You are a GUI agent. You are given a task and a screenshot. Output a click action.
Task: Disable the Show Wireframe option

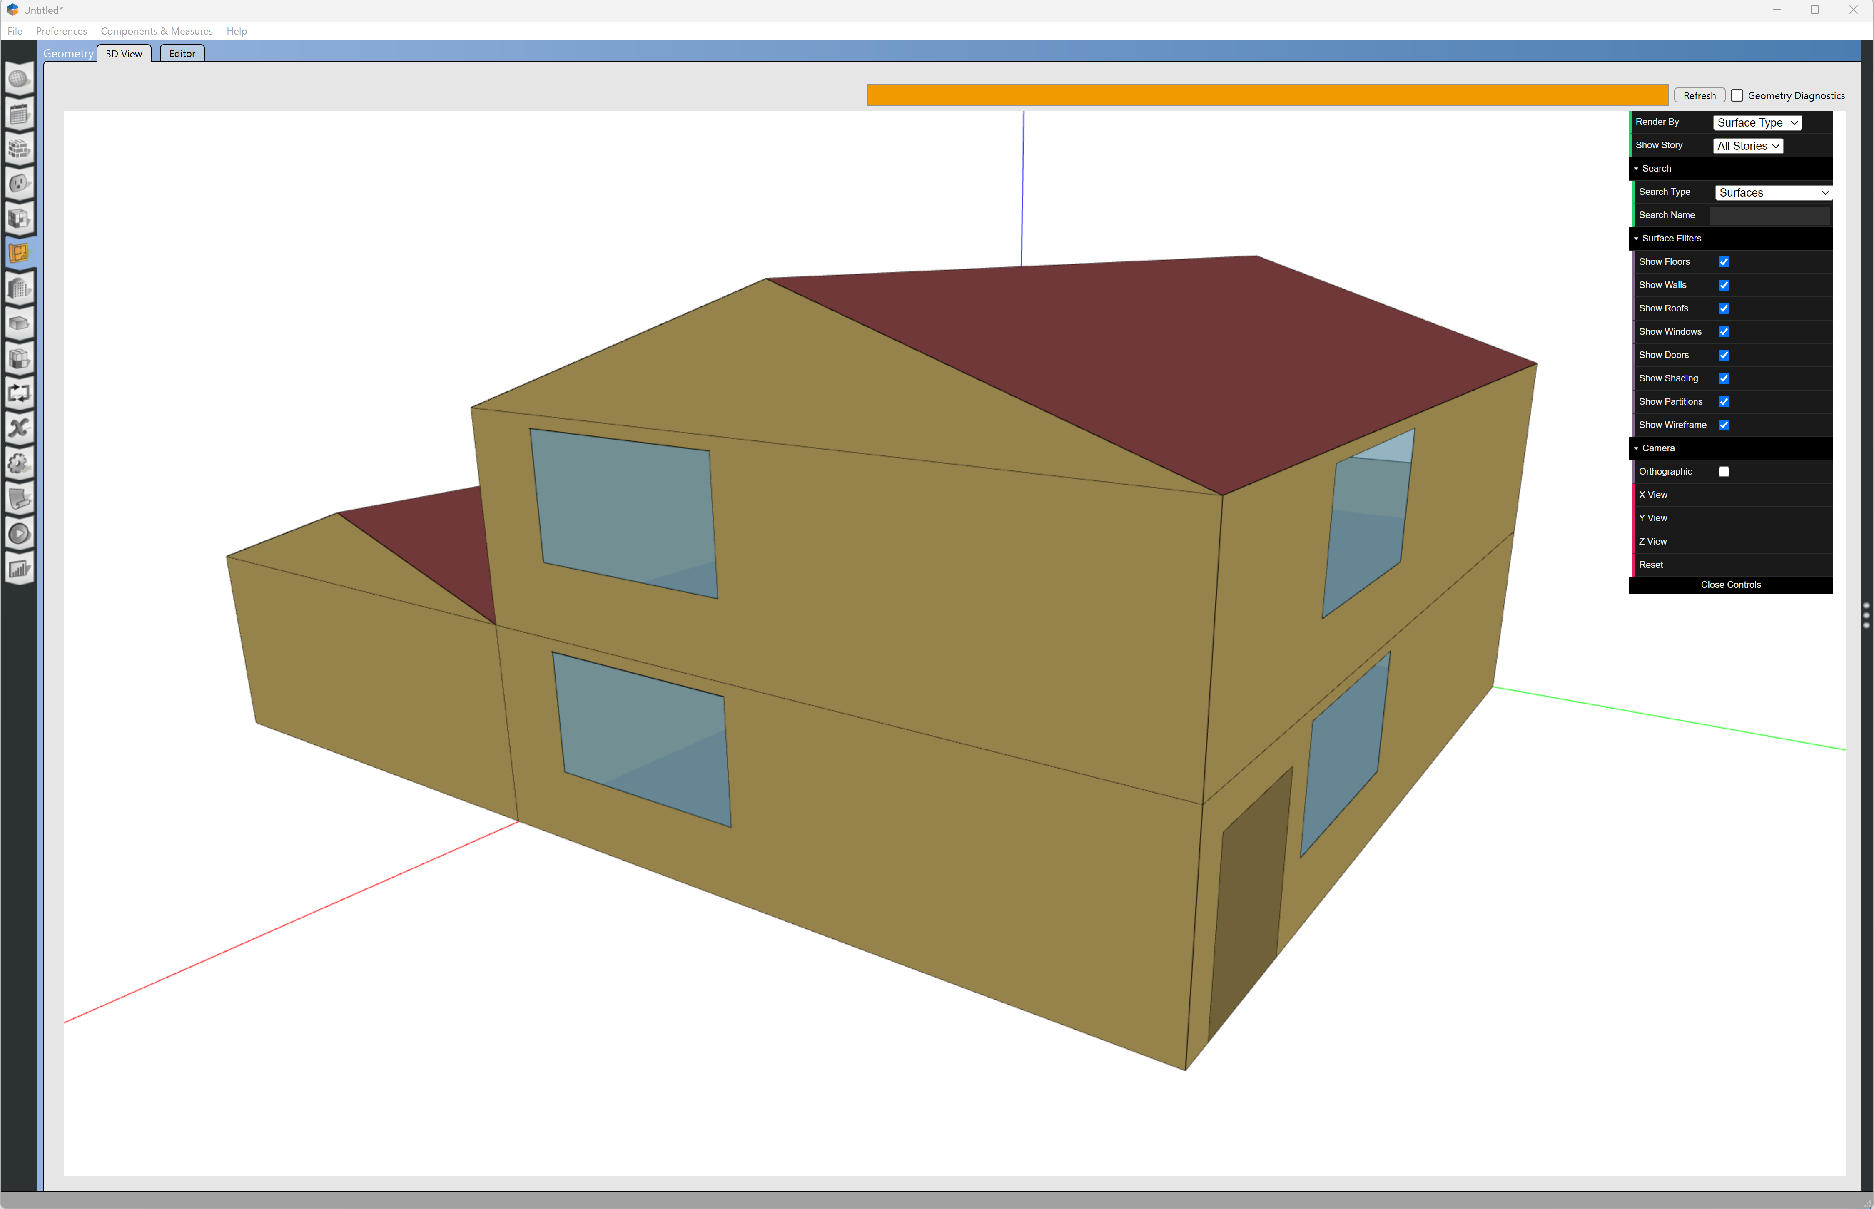[1724, 425]
